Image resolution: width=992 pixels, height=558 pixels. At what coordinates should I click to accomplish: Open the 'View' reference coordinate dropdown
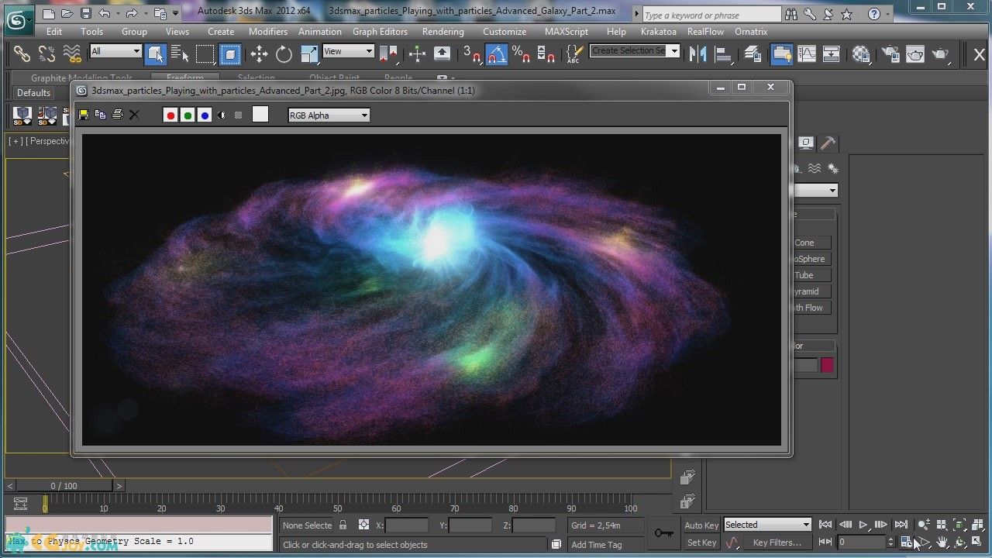(x=349, y=51)
